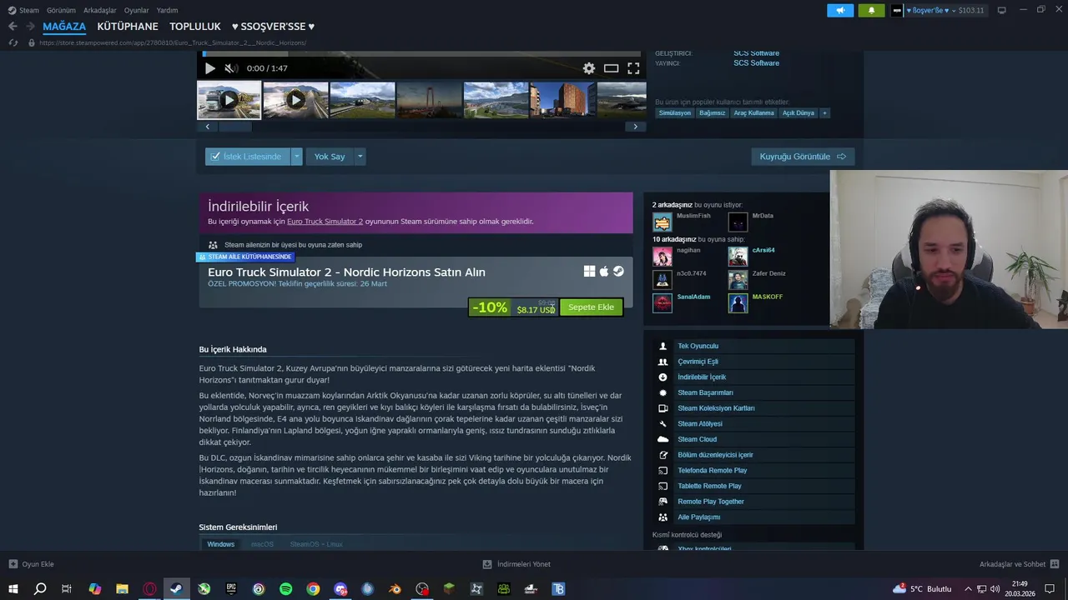Screen dimensions: 1068x600
Task: Click the Steam Başarımları achievements icon
Action: pyautogui.click(x=662, y=392)
